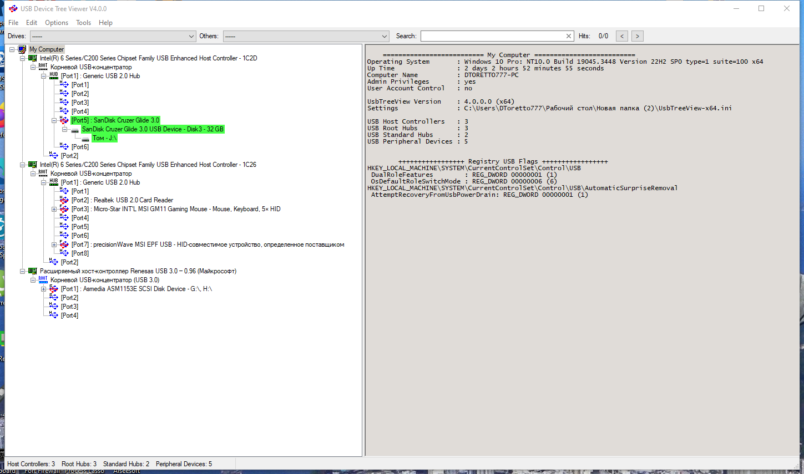Collapse the Generic USB 2.0 Hub under 1C2D
Viewport: 804px width, 474px height.
click(x=44, y=76)
